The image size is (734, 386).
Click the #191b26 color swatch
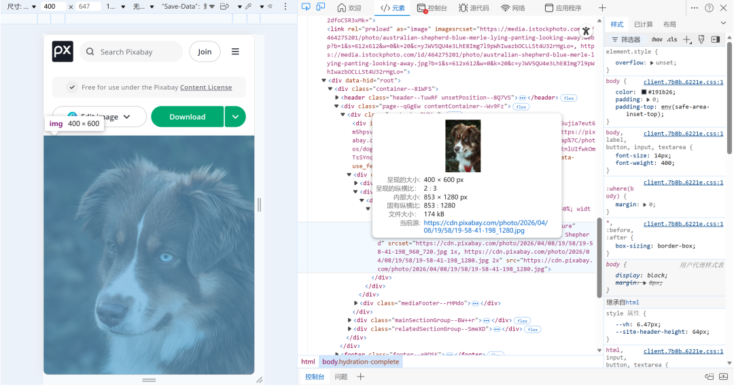(x=644, y=92)
